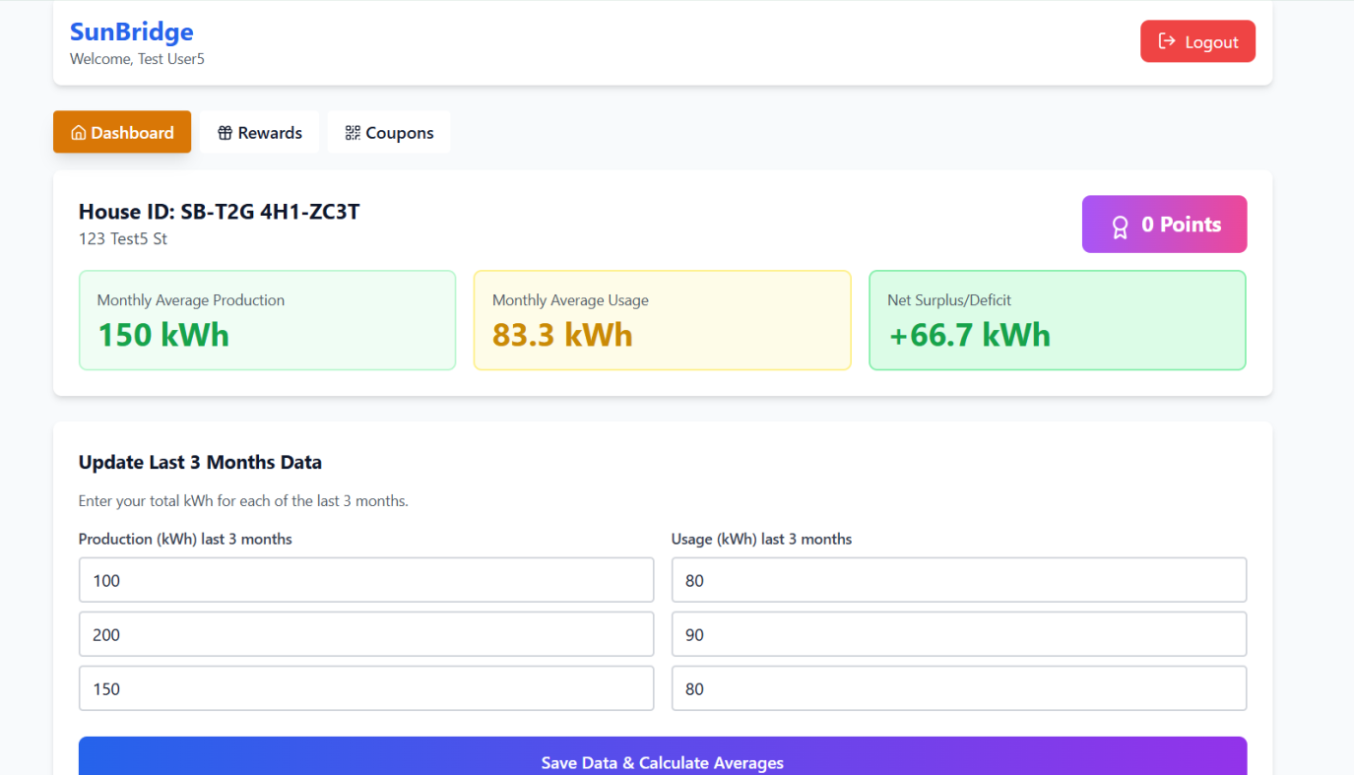
Task: Focus the production field containing 200
Action: [366, 634]
